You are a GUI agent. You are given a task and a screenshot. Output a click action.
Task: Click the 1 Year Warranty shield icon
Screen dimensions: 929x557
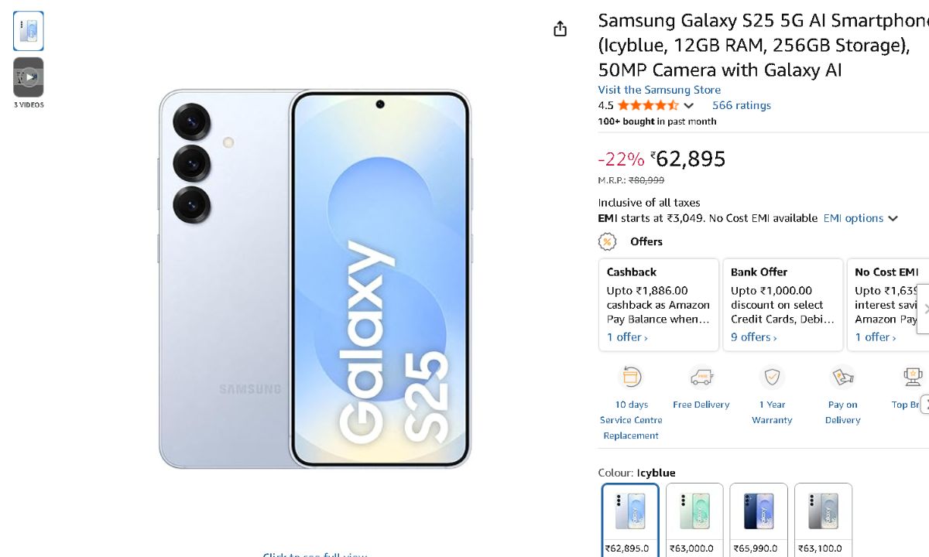point(772,378)
